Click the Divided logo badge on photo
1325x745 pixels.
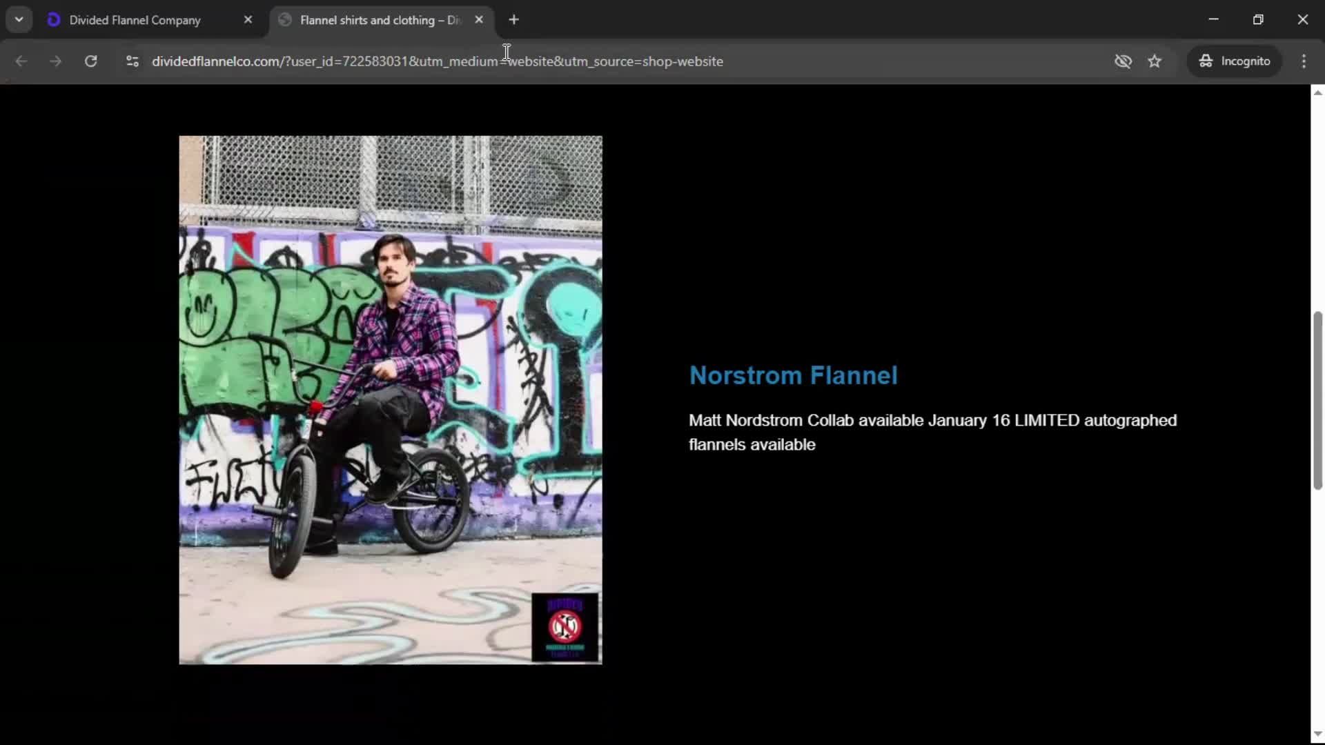click(x=565, y=627)
